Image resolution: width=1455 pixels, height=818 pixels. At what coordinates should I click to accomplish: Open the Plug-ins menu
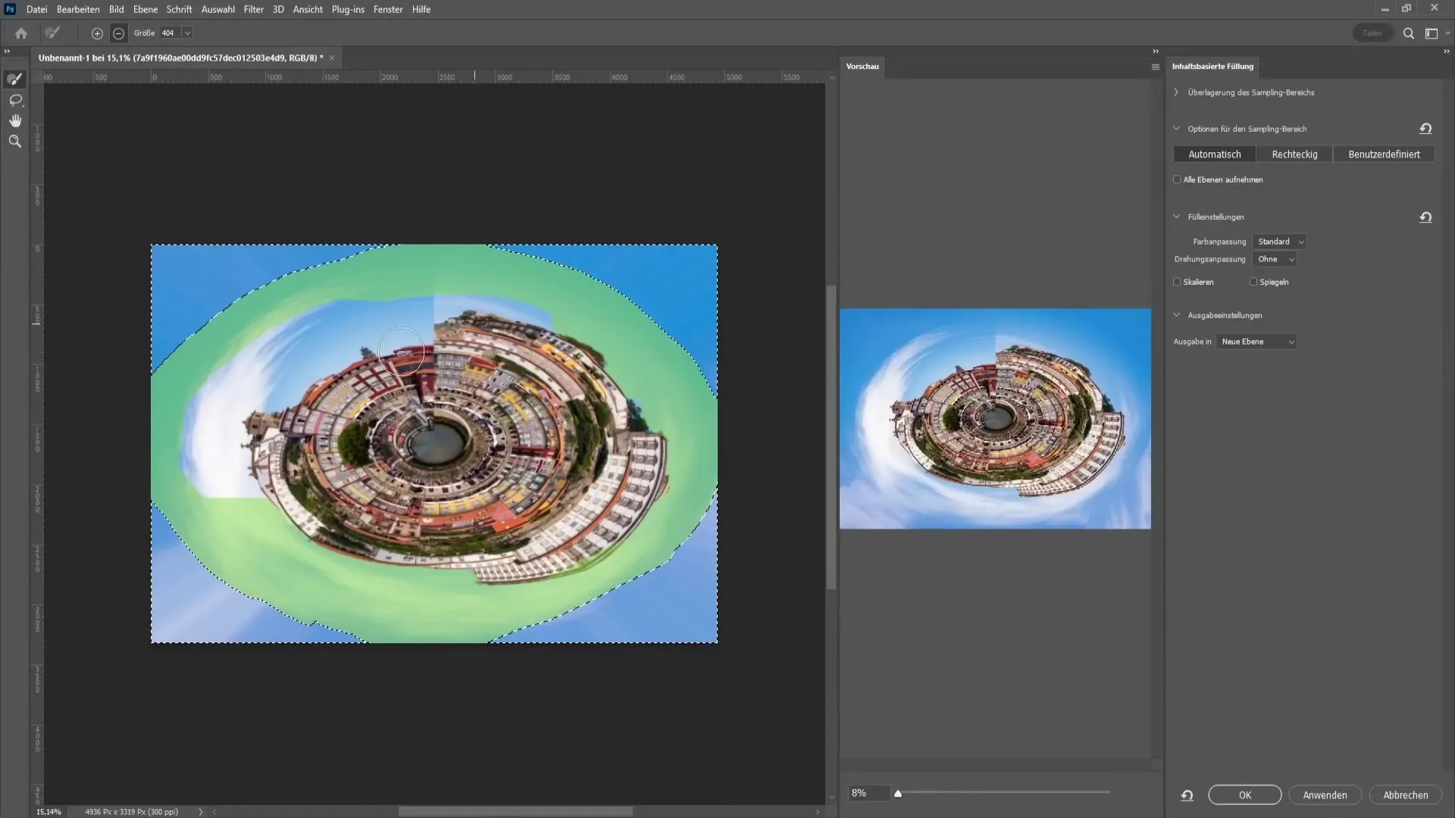click(348, 9)
